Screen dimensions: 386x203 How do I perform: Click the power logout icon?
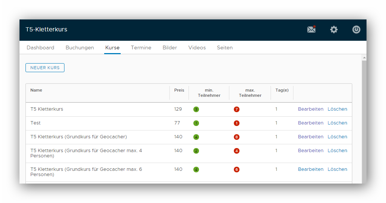point(356,30)
